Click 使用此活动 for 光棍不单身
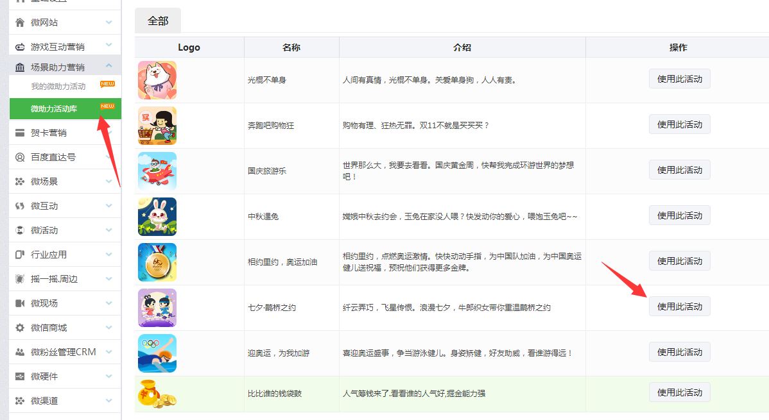This screenshot has width=769, height=420. point(679,79)
